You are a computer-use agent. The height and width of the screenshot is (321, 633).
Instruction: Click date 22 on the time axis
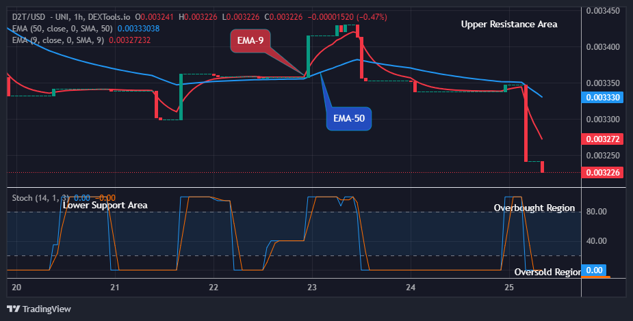[x=214, y=287]
